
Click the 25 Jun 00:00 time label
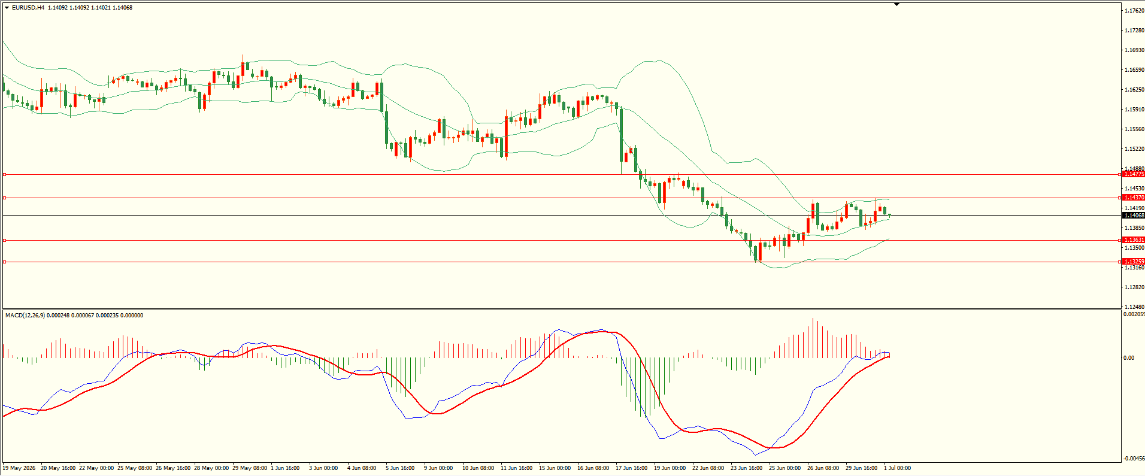[x=784, y=468]
